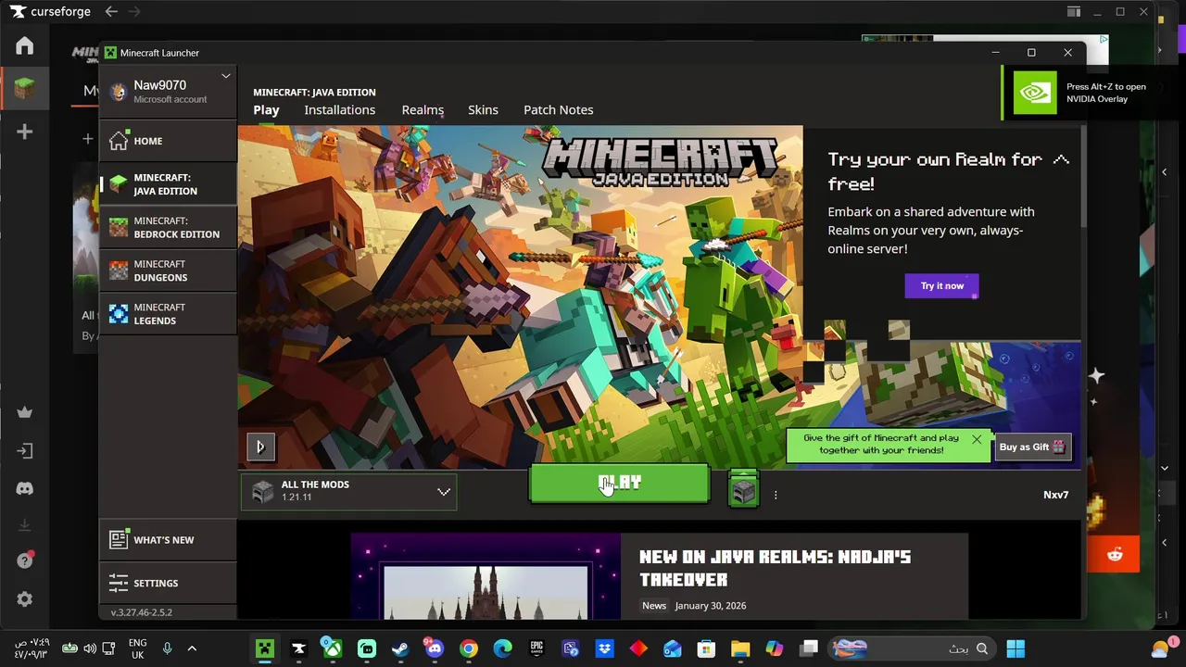Click the taskbar search box

coord(913,648)
